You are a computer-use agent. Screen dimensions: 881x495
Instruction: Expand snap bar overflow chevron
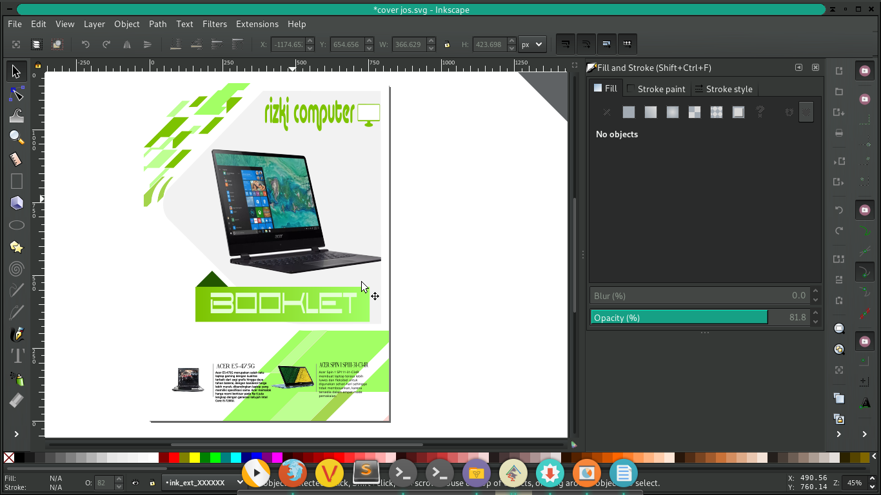[864, 434]
